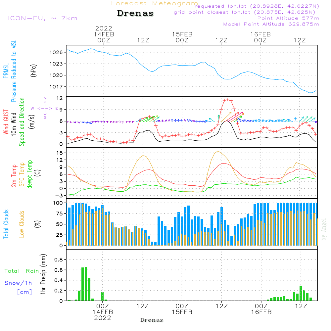Click the 'Low Clouds' orange label
Image resolution: width=331 pixels, height=331 pixels.
(x=22, y=224)
